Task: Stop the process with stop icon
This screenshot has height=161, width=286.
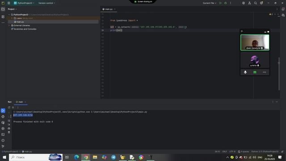Action: 13,107
